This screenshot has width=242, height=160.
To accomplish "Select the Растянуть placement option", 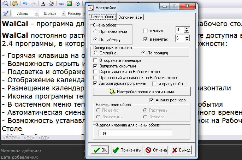I will tap(145, 110).
